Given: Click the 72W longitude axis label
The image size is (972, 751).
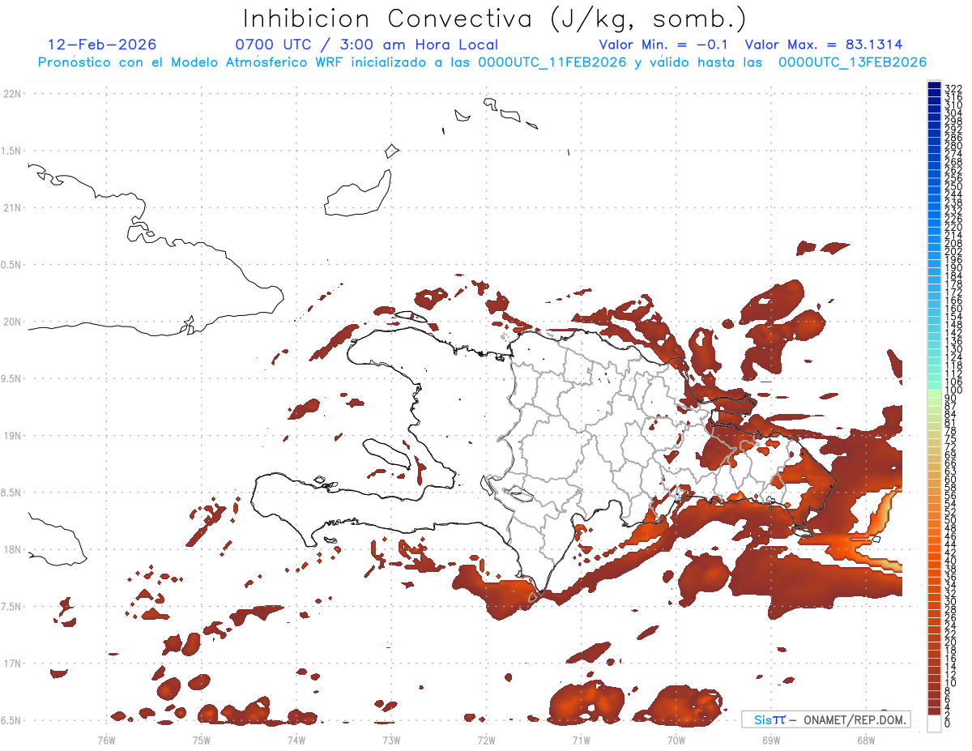Looking at the screenshot, I should tap(486, 740).
